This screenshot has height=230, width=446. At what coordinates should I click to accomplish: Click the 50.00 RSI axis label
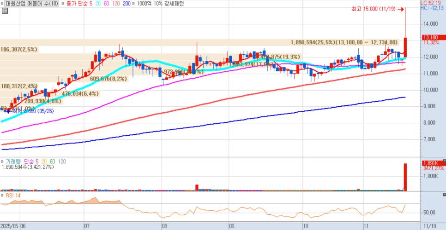click(x=429, y=213)
